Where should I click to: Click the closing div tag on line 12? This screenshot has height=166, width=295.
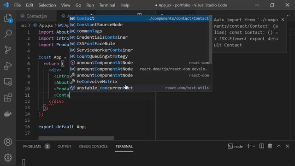pyautogui.click(x=56, y=101)
